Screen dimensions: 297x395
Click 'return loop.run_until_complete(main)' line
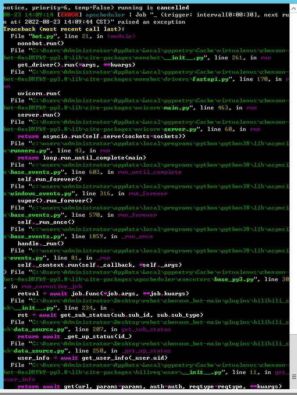pyautogui.click(x=82, y=158)
